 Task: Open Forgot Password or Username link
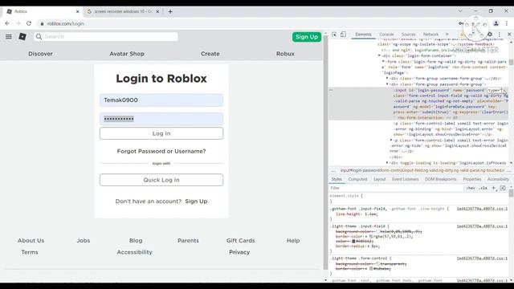click(161, 151)
